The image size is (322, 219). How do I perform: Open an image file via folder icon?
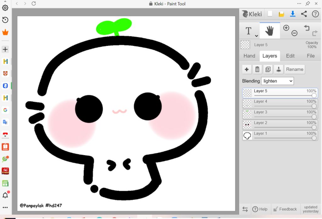[281, 14]
